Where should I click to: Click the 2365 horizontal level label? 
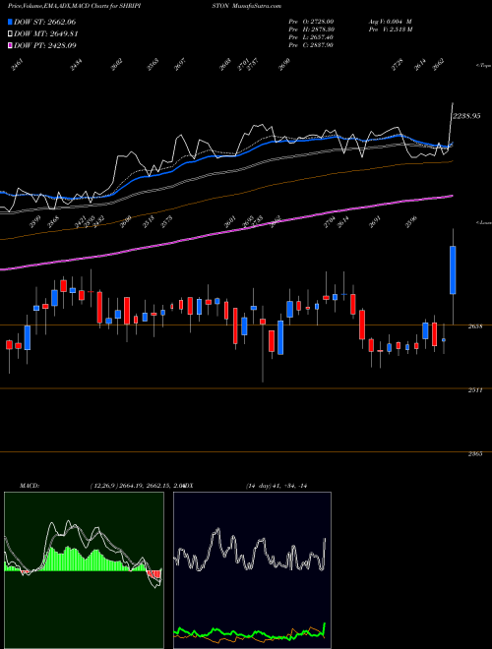tap(475, 453)
